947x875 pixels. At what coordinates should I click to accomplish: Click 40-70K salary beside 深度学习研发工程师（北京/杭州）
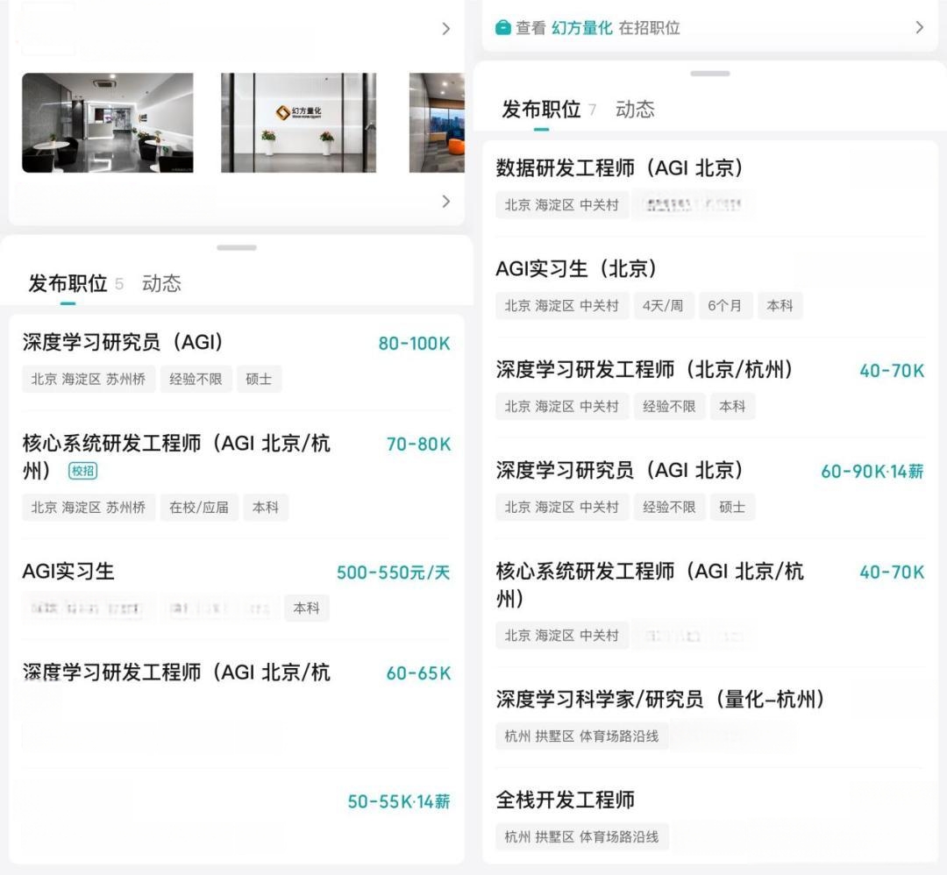(x=892, y=371)
